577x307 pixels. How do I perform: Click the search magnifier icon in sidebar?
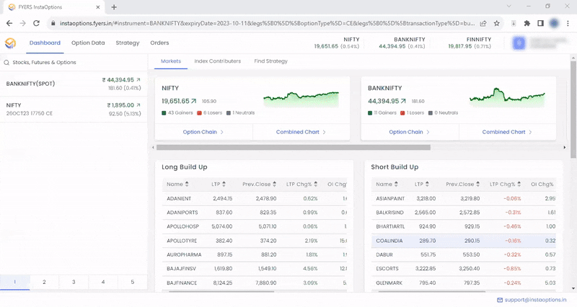click(6, 63)
